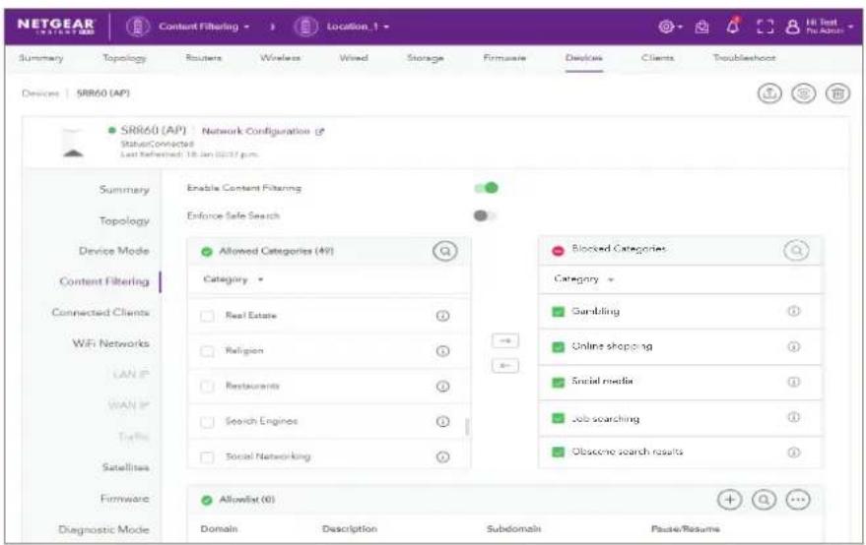The width and height of the screenshot is (866, 545).
Task: Switch to the Topology top tab
Action: 124,58
